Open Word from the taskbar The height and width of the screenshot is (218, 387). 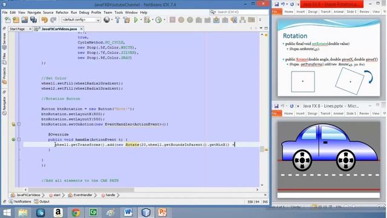tap(128, 213)
